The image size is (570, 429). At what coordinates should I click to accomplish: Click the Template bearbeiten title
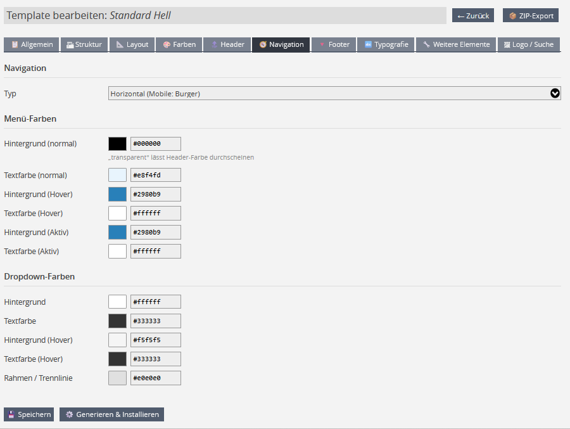coord(88,15)
